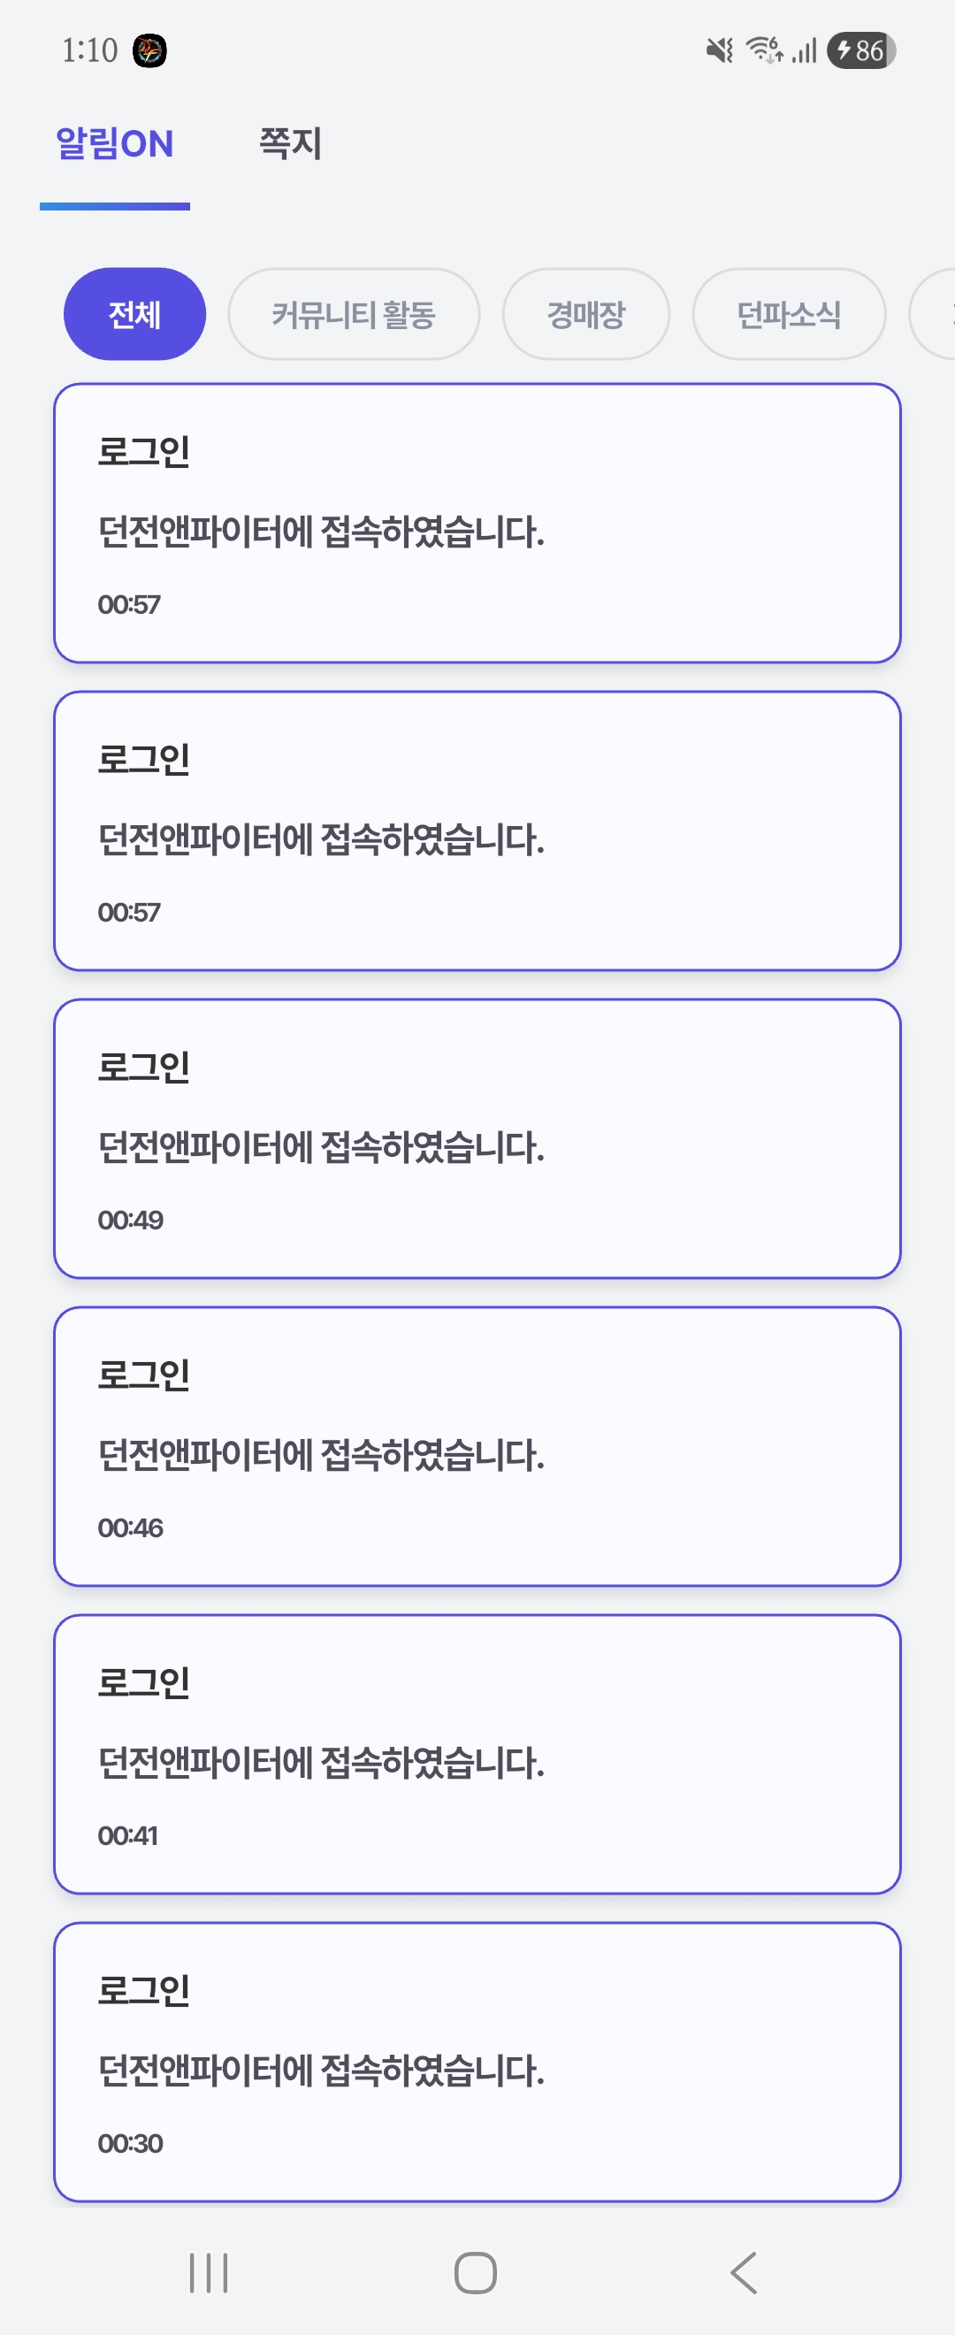Tap the app icon in status bar
This screenshot has height=2335, width=955.
click(x=149, y=50)
